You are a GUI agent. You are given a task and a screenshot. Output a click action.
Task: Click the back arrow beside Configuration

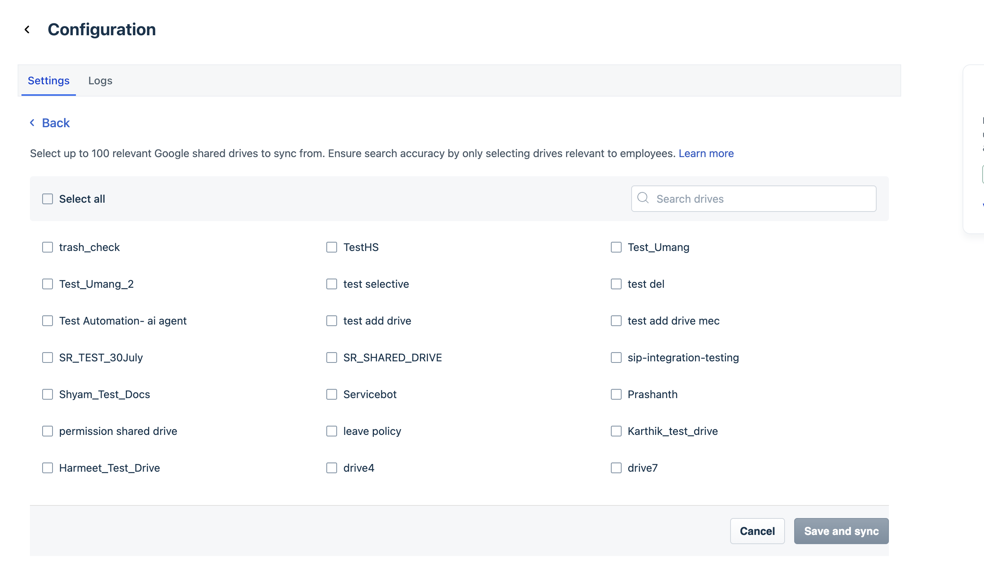[x=27, y=30]
